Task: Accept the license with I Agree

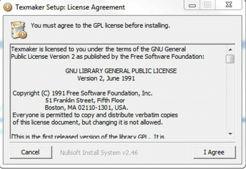Action: (214, 152)
